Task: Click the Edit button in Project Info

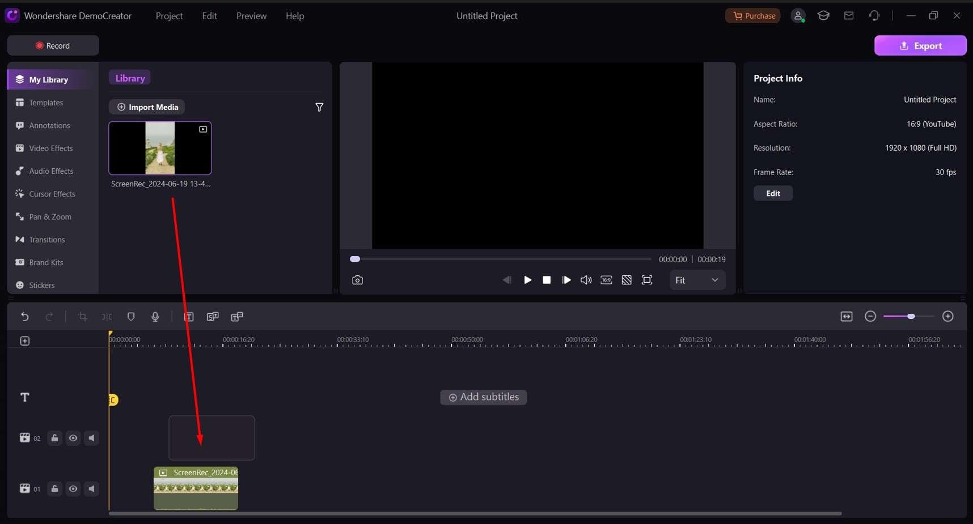Action: coord(773,193)
